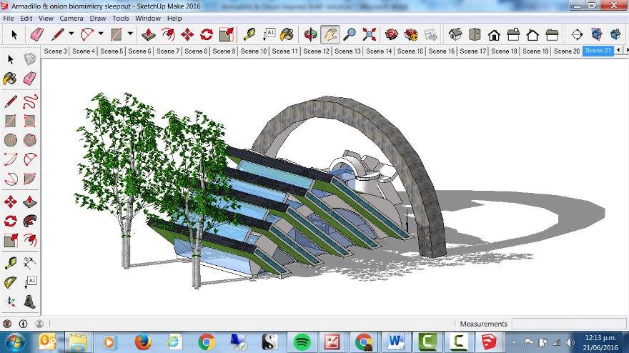Click the Windows Start button

[x=14, y=342]
